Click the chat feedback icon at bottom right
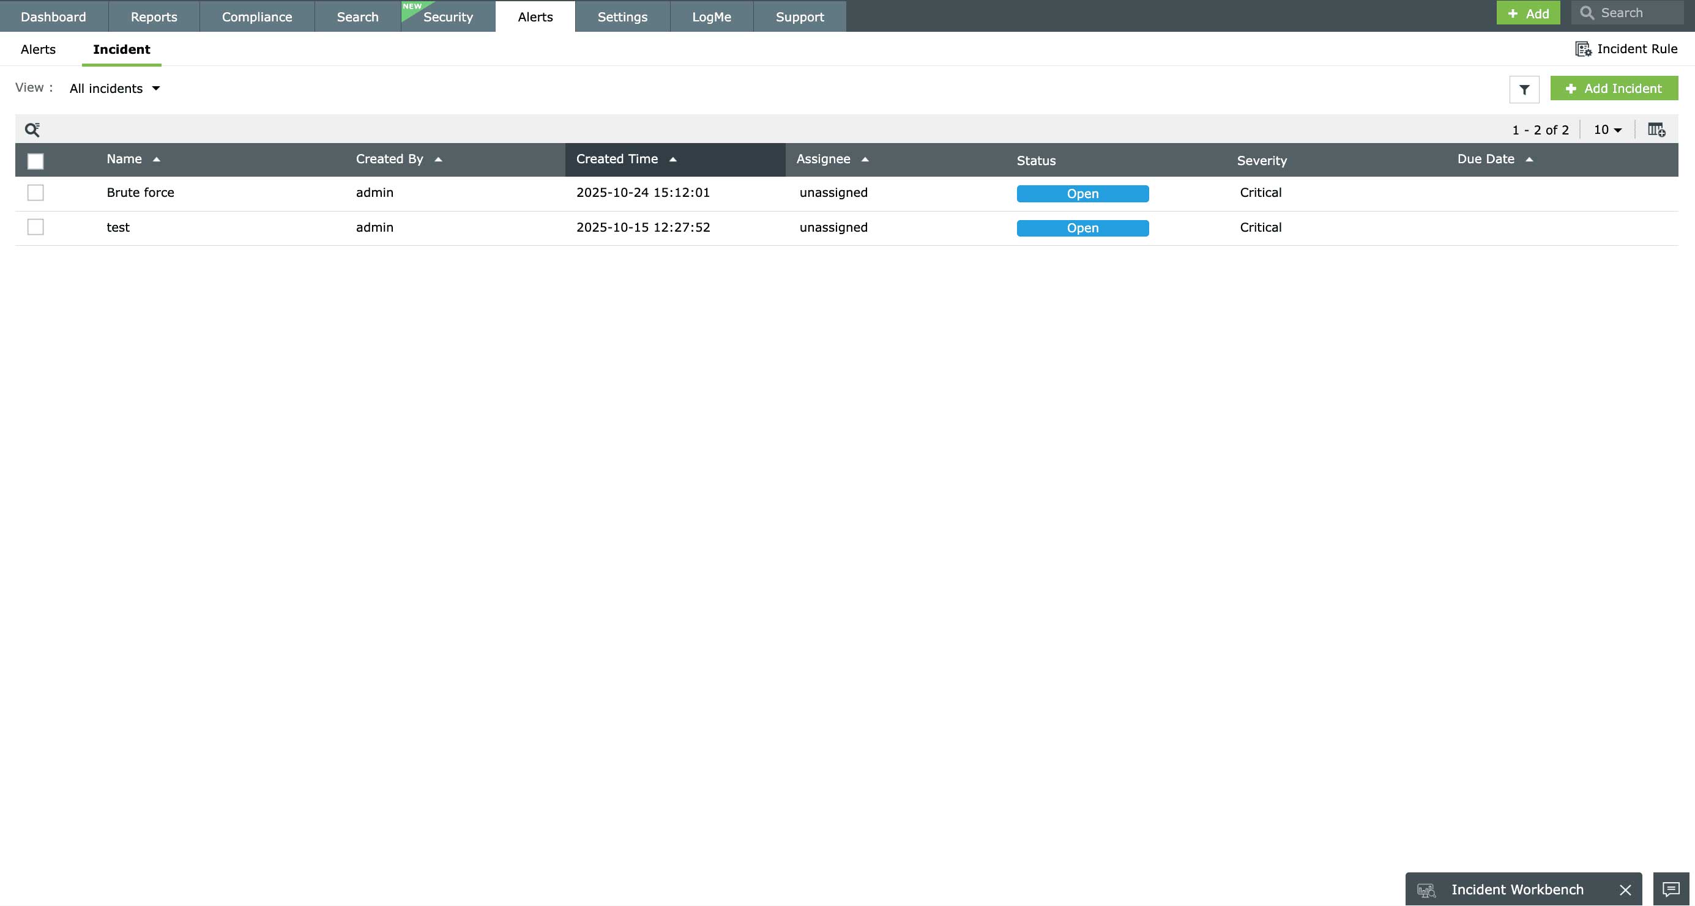This screenshot has height=906, width=1695. pos(1671,889)
